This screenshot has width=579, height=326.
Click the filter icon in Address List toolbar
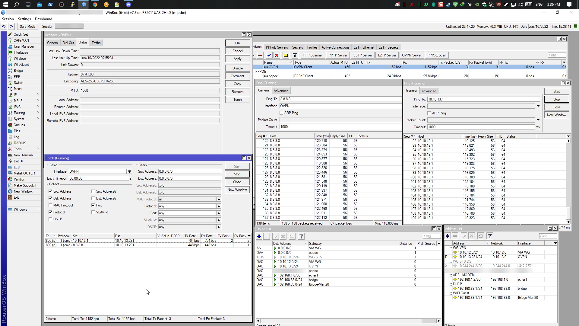[490, 236]
